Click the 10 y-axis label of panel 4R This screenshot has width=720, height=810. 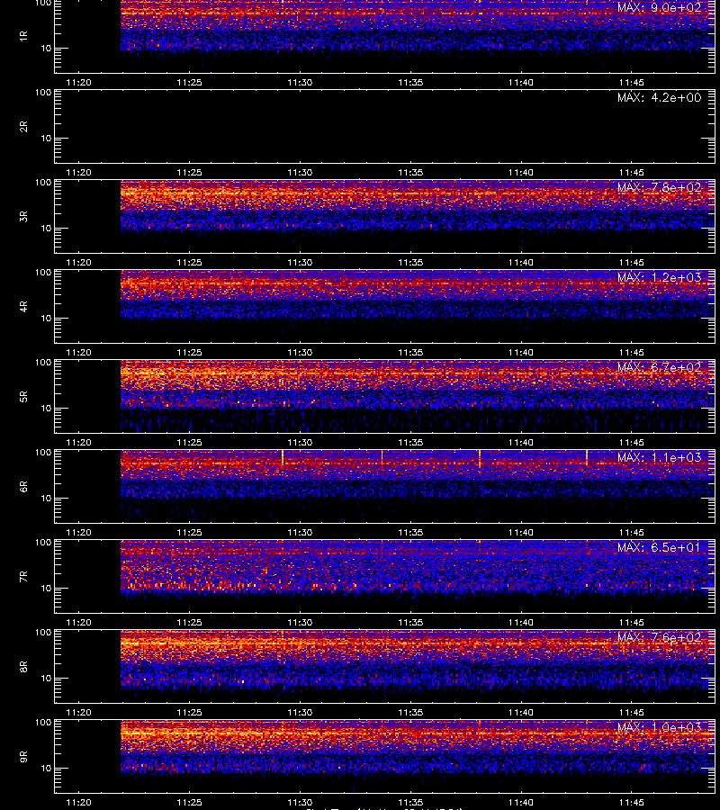(46, 319)
